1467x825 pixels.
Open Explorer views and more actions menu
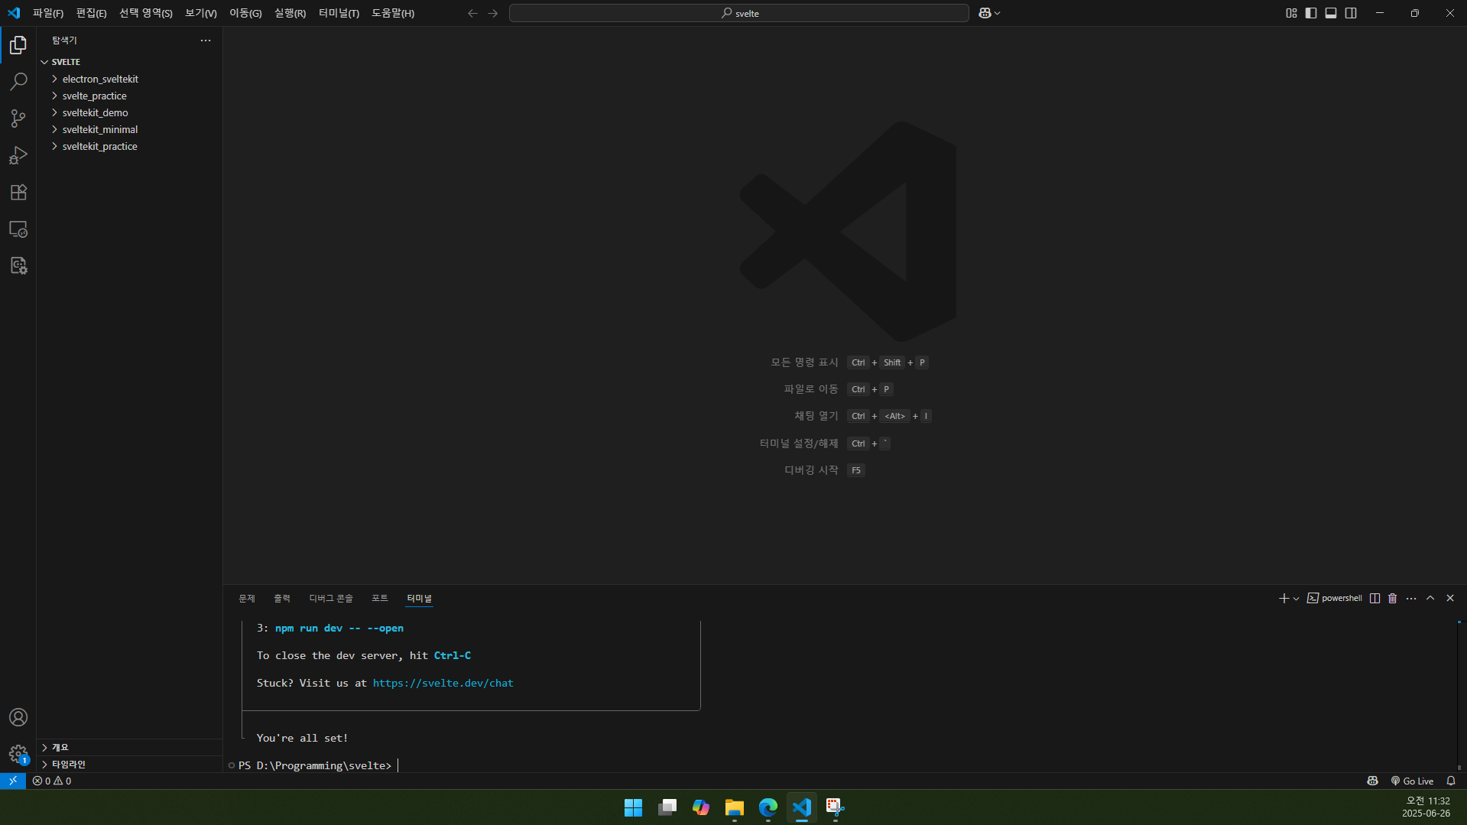point(206,41)
